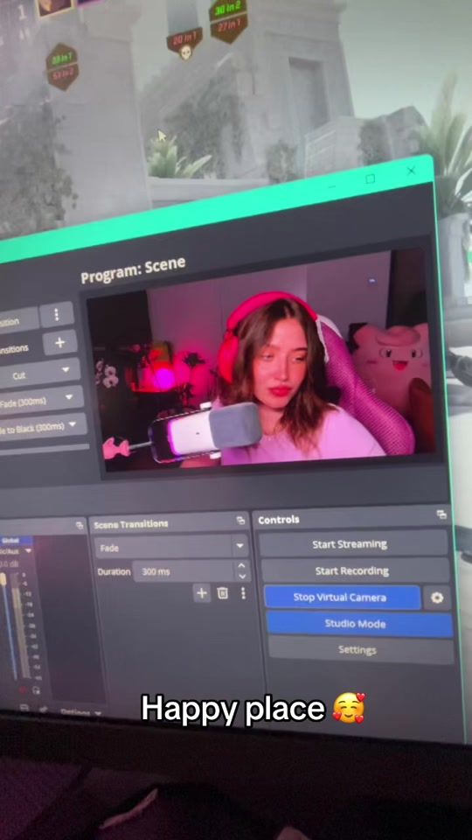Open the Options dropdown in the audio mixer
This screenshot has width=472, height=840.
(x=80, y=712)
